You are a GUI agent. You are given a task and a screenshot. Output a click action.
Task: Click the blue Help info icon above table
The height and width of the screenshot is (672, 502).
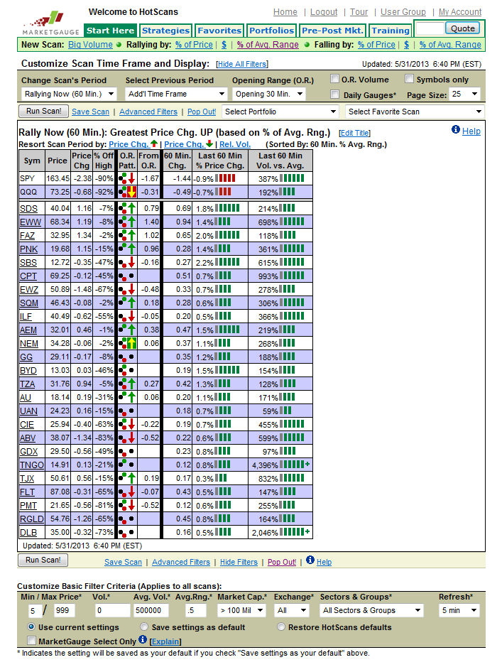pyautogui.click(x=455, y=130)
